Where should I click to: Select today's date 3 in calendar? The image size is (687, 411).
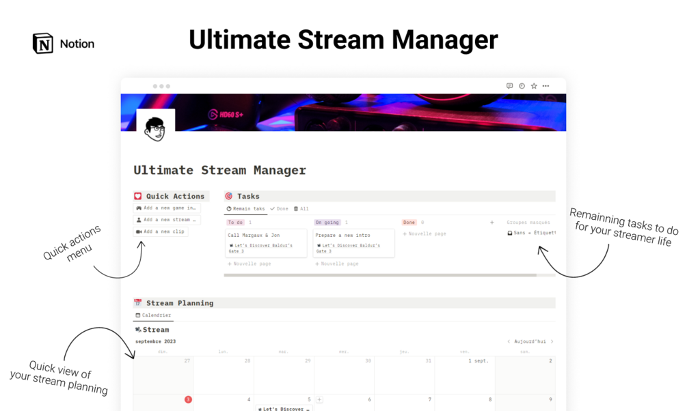click(x=188, y=399)
